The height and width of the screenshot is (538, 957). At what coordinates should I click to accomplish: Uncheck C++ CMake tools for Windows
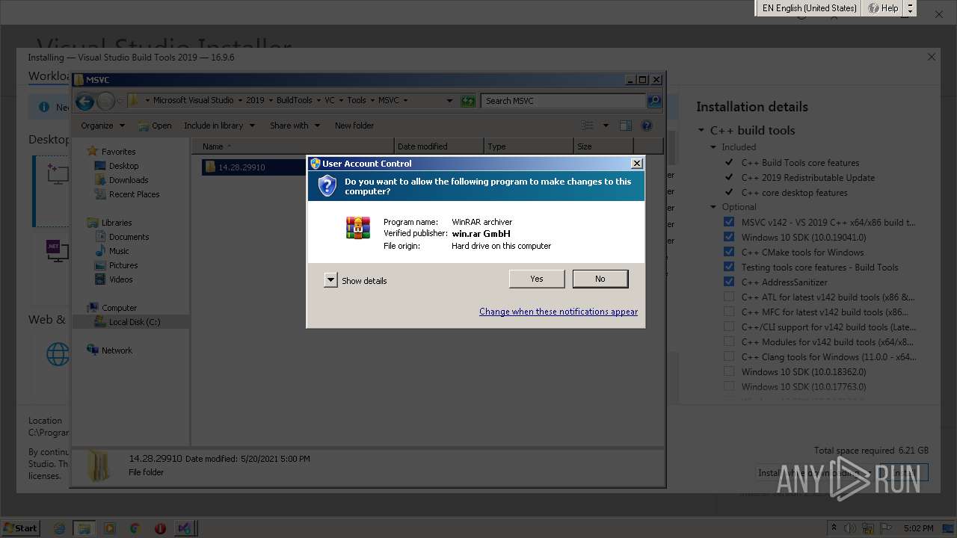coord(729,252)
